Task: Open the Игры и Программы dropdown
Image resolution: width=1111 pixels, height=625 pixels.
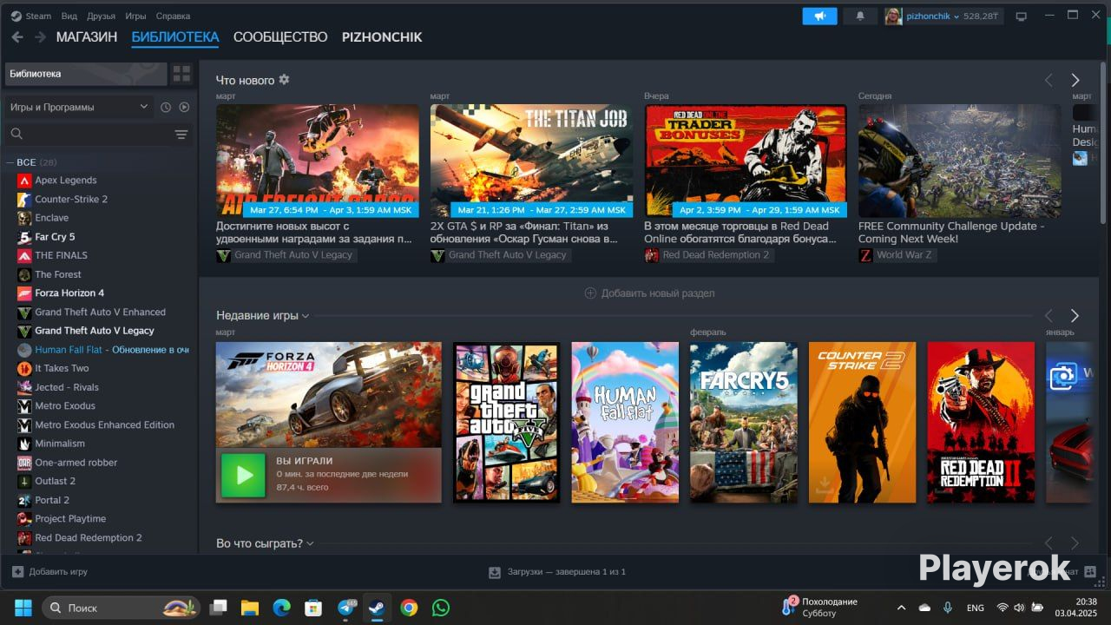Action: tap(78, 107)
